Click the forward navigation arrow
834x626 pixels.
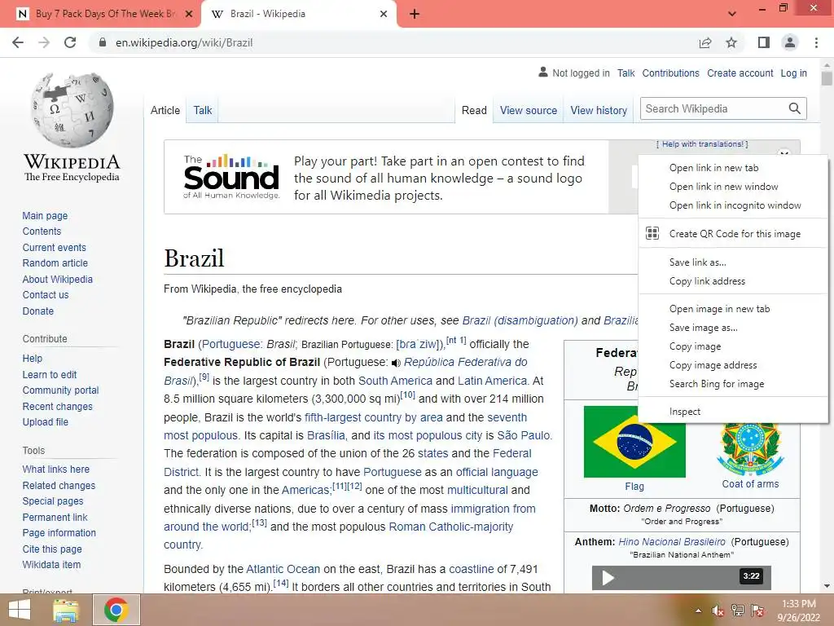coord(44,42)
